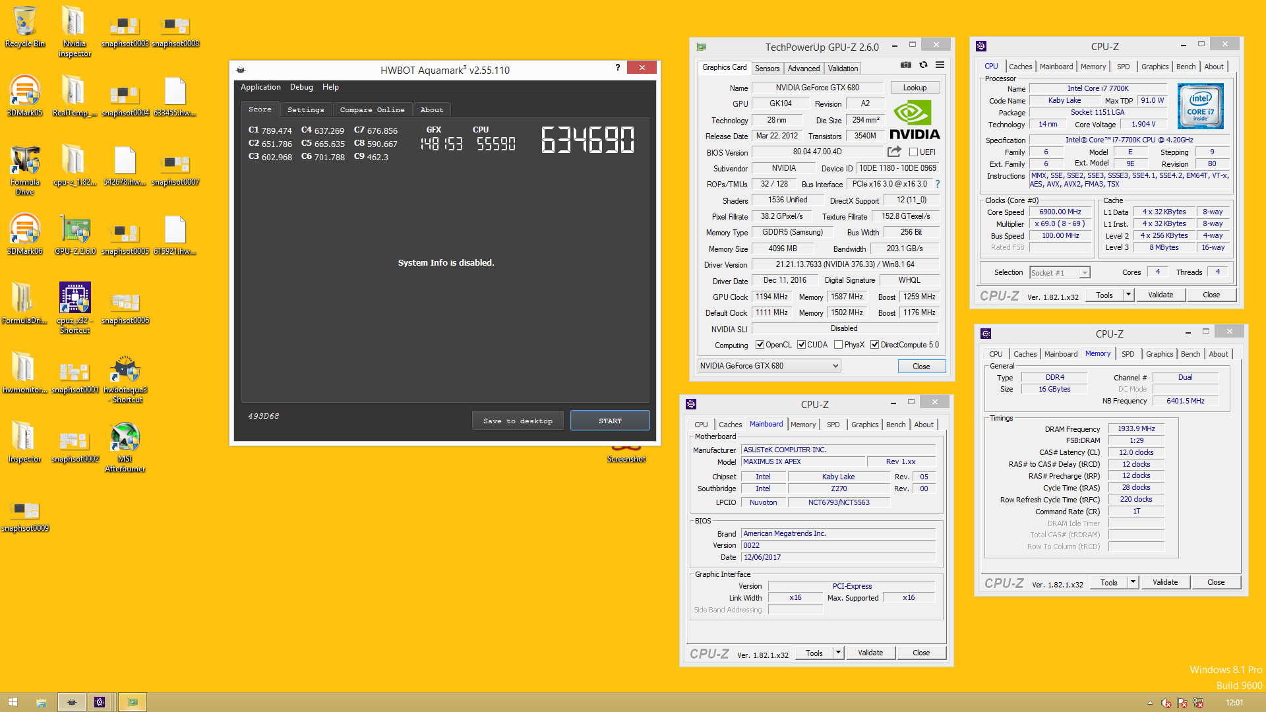The height and width of the screenshot is (712, 1266).
Task: Toggle the UEFI checkbox in GPU-Z
Action: [913, 152]
